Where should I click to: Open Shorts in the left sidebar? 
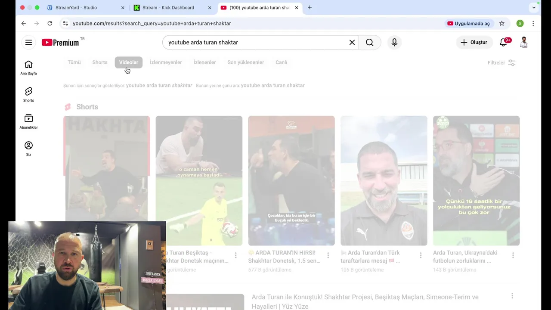pos(28,95)
